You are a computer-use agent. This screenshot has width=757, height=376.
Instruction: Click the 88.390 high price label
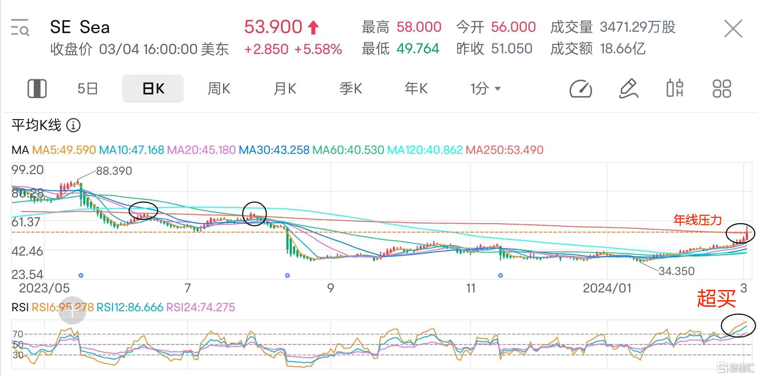tap(114, 171)
